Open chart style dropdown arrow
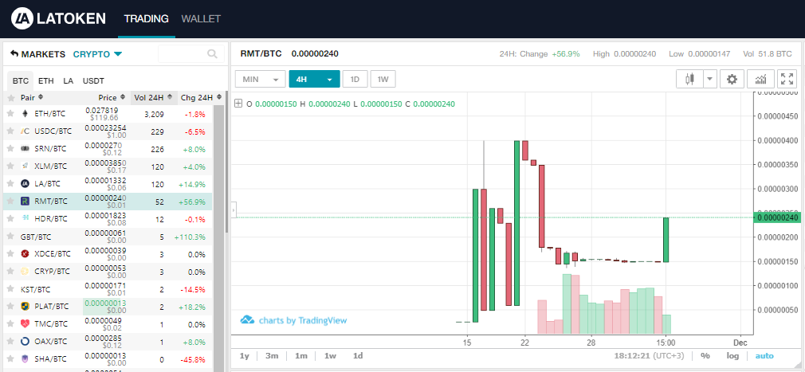The image size is (805, 372). pos(709,79)
